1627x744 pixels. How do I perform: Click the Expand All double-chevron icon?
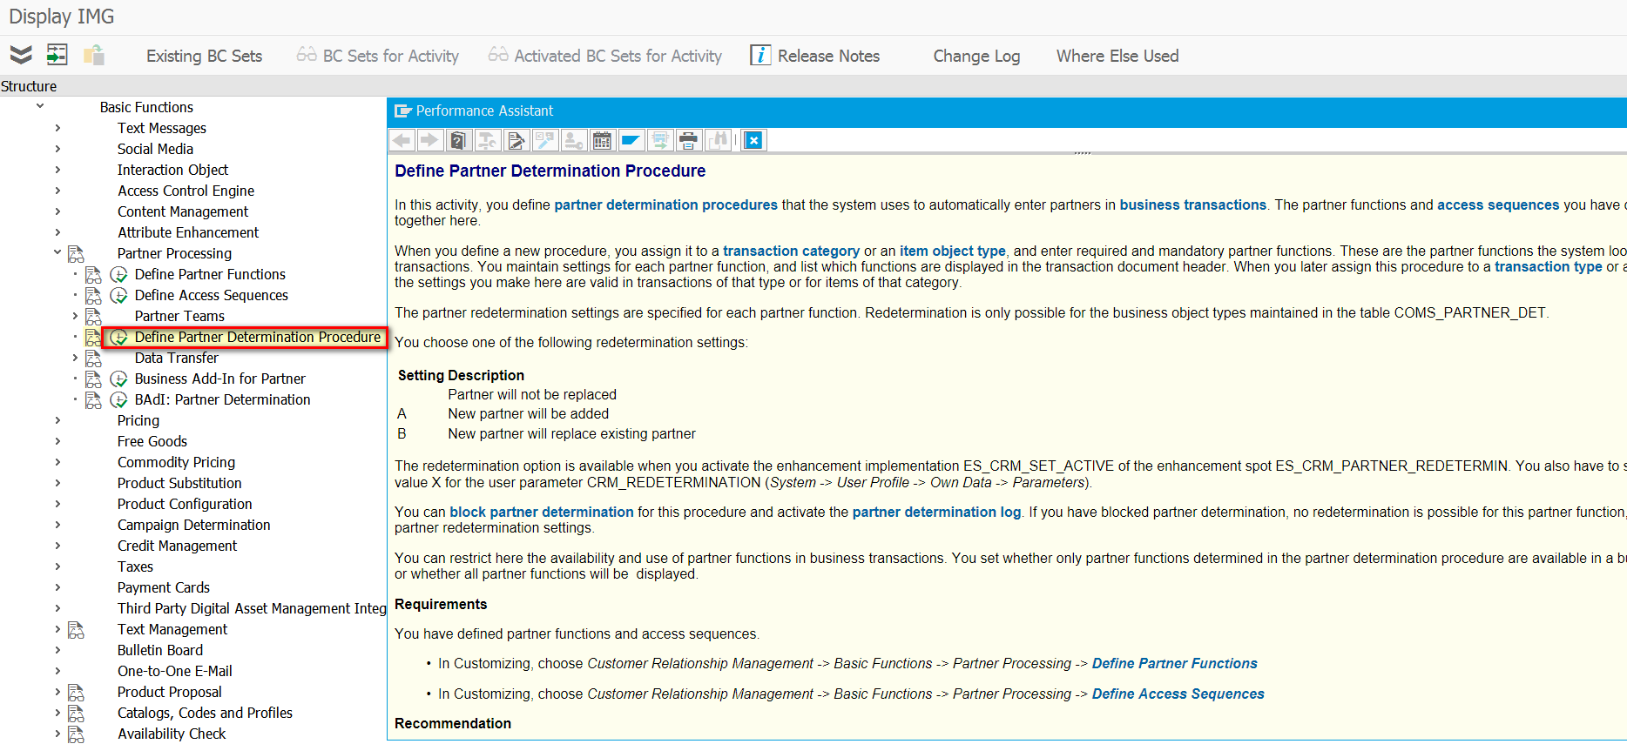click(21, 55)
